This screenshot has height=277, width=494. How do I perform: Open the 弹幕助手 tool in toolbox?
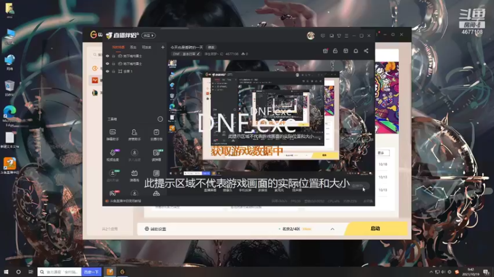pos(112,134)
